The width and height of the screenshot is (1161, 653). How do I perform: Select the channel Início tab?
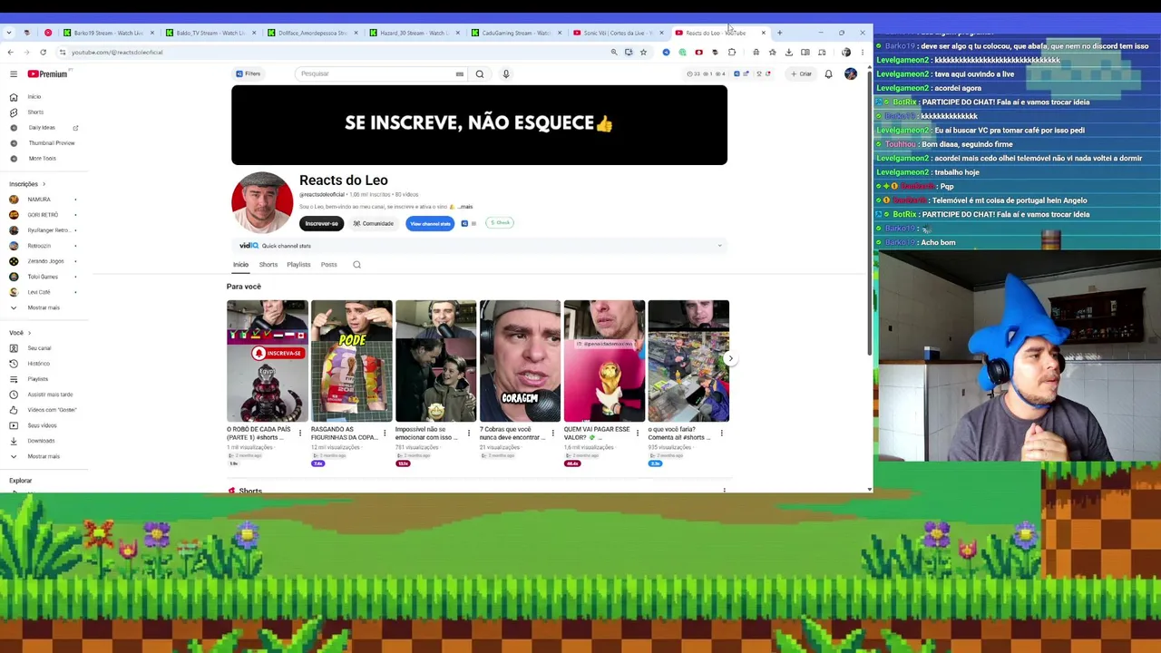pos(240,265)
